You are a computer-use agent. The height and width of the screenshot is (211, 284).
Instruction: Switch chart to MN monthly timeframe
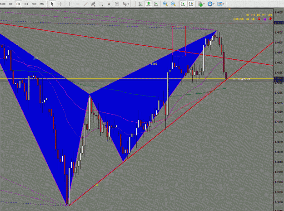[42, 4]
